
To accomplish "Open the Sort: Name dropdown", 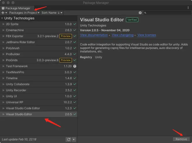I will [52, 13].
